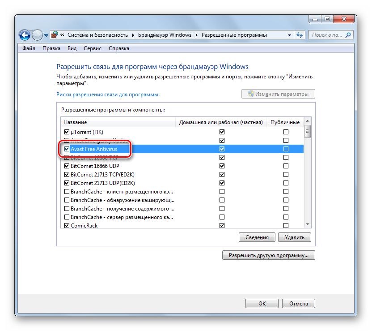Click the search magnifier icon

click(348, 34)
